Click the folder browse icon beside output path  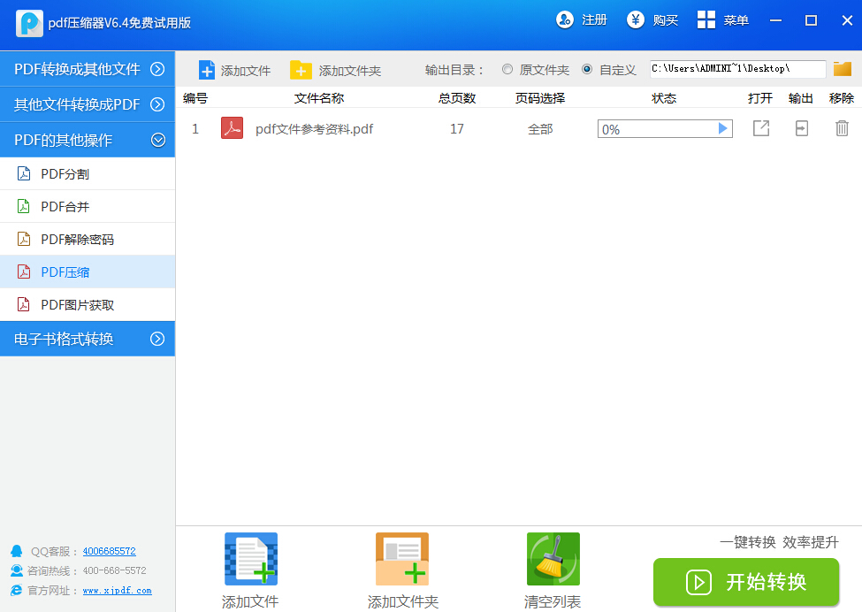(x=841, y=68)
